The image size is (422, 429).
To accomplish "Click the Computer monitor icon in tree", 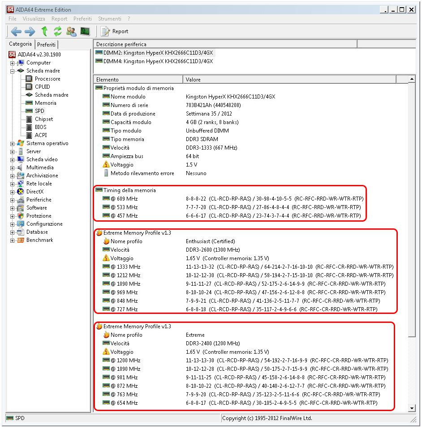I will pyautogui.click(x=20, y=63).
